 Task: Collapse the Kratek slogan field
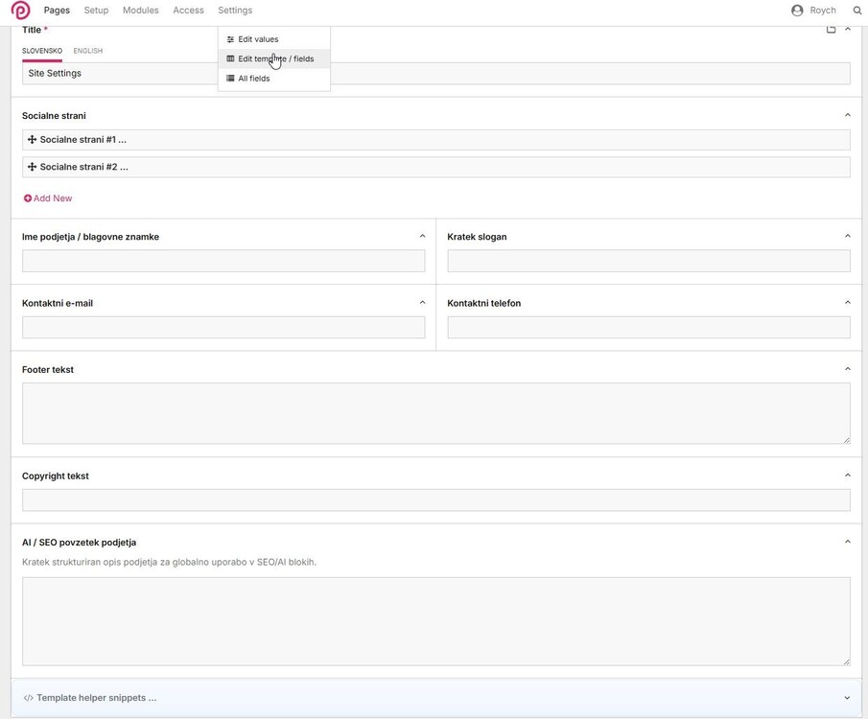847,236
